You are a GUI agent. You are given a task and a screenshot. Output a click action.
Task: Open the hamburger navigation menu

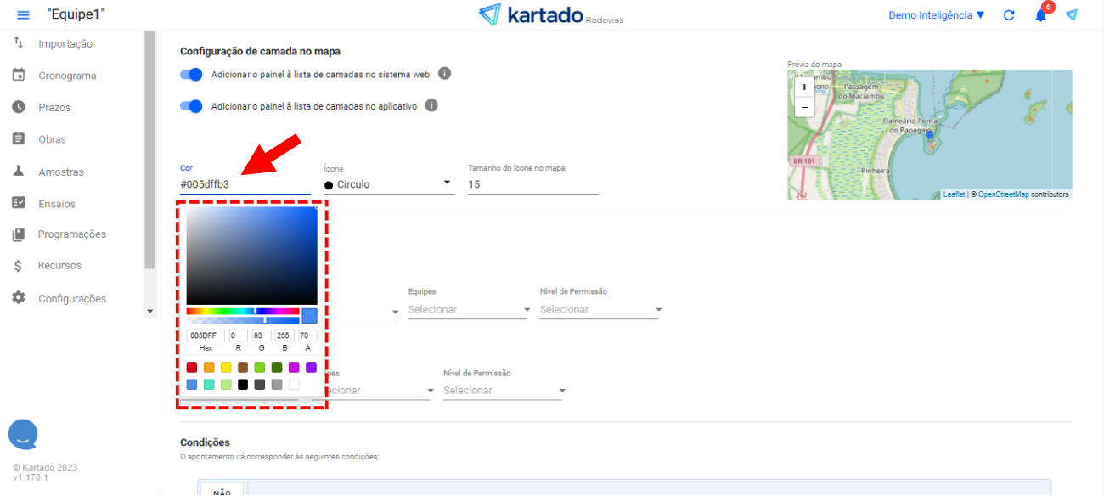23,15
